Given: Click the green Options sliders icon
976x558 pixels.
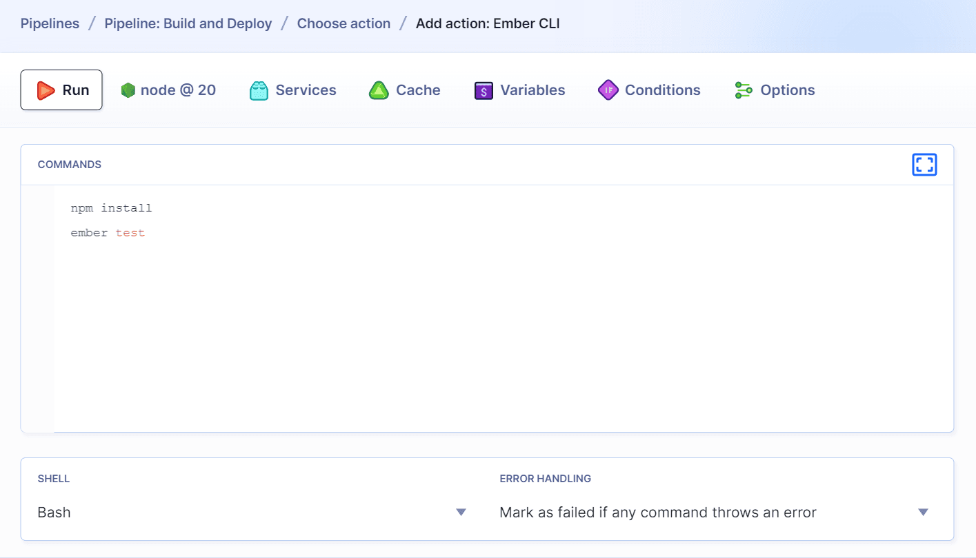Looking at the screenshot, I should tap(743, 90).
